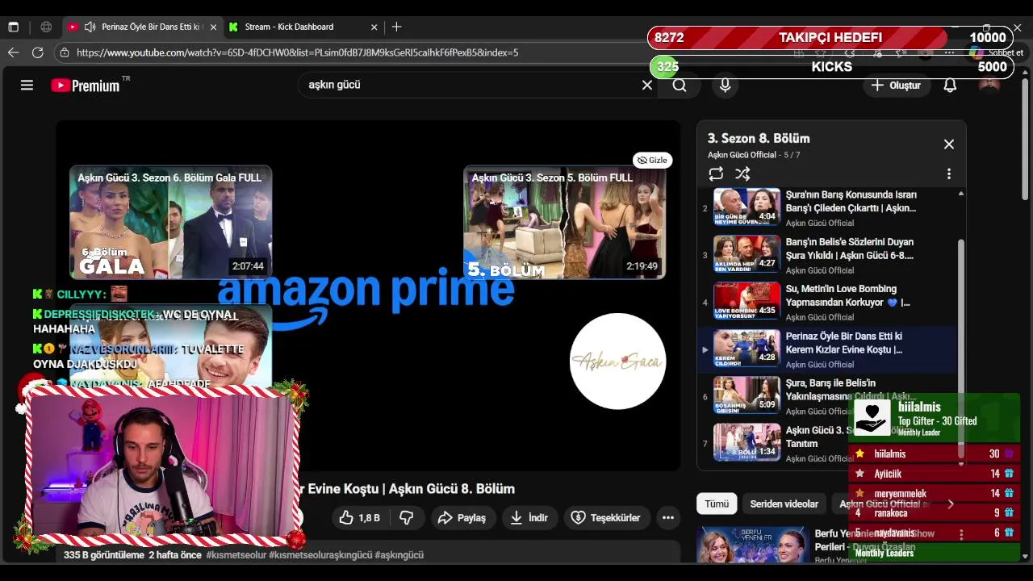The width and height of the screenshot is (1033, 581).
Task: Play Barış'ın Belis'e Sözlerini Duyan video
Action: pos(827,255)
